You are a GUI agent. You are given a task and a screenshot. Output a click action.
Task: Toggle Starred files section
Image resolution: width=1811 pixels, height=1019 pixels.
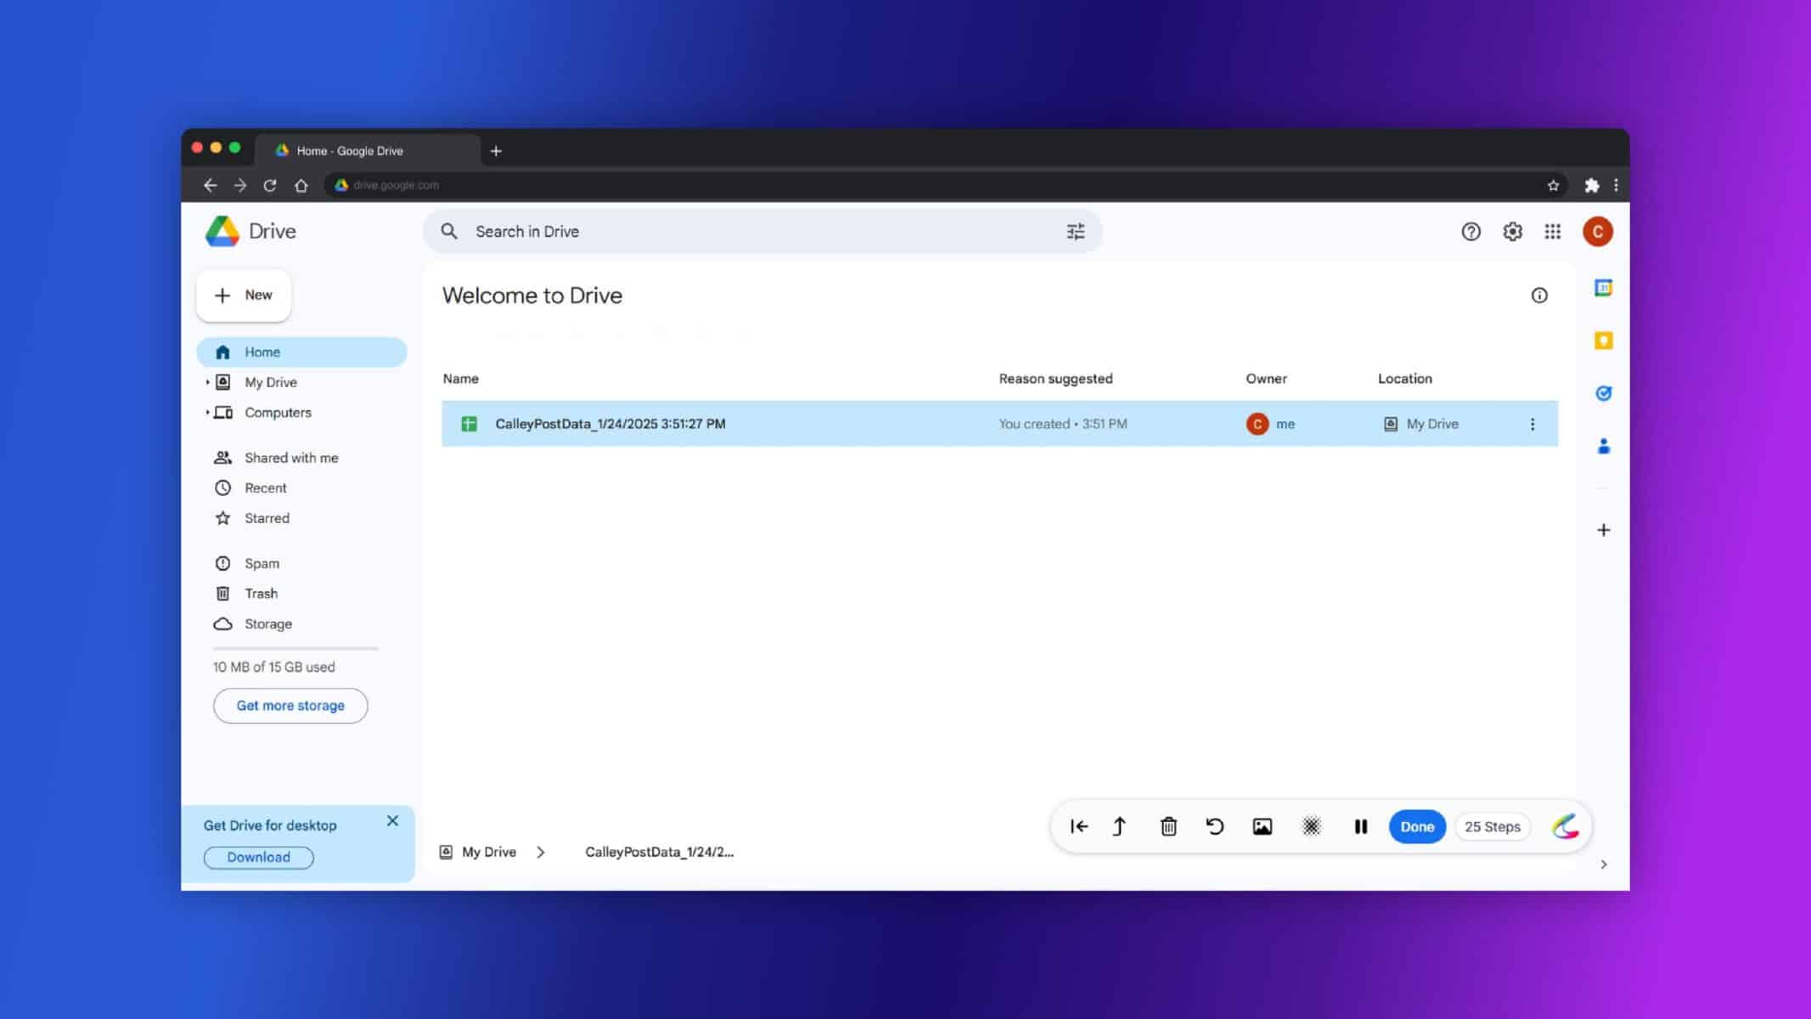point(267,516)
